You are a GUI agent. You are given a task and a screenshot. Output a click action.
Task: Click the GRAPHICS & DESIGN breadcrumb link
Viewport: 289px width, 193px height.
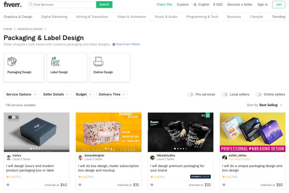tap(30, 29)
